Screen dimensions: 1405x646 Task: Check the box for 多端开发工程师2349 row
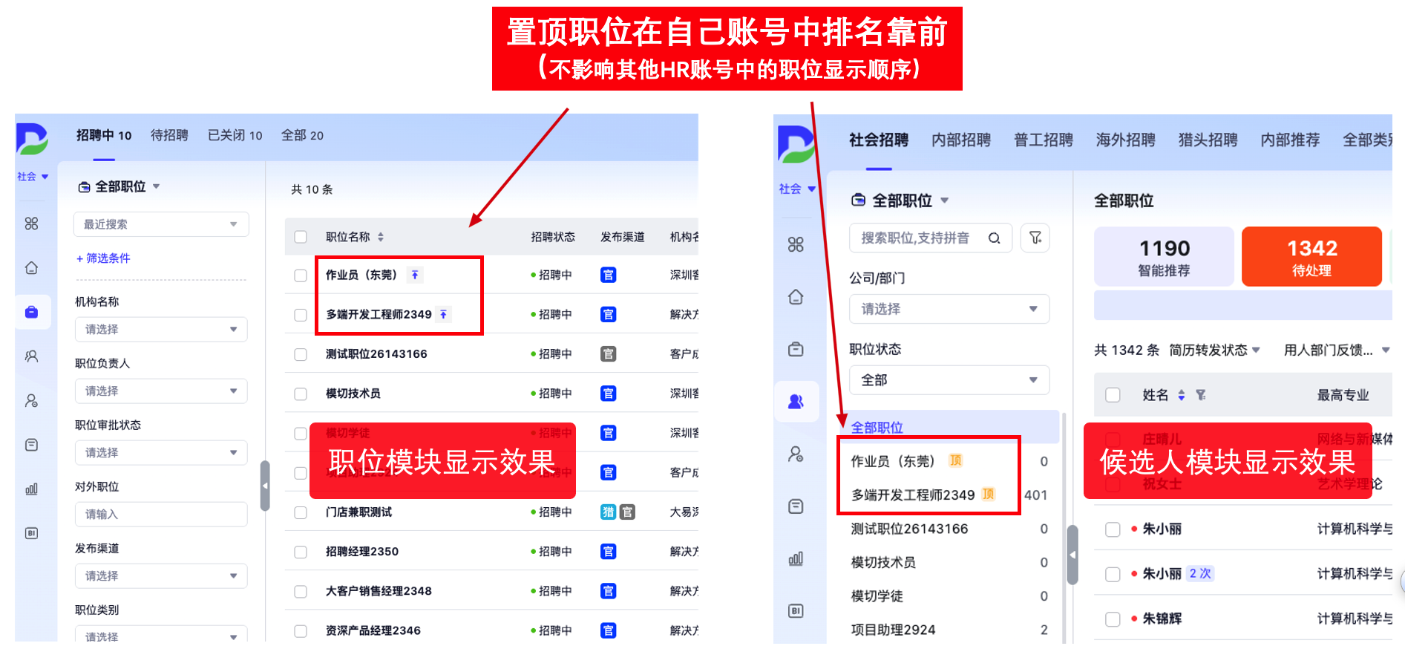[301, 315]
